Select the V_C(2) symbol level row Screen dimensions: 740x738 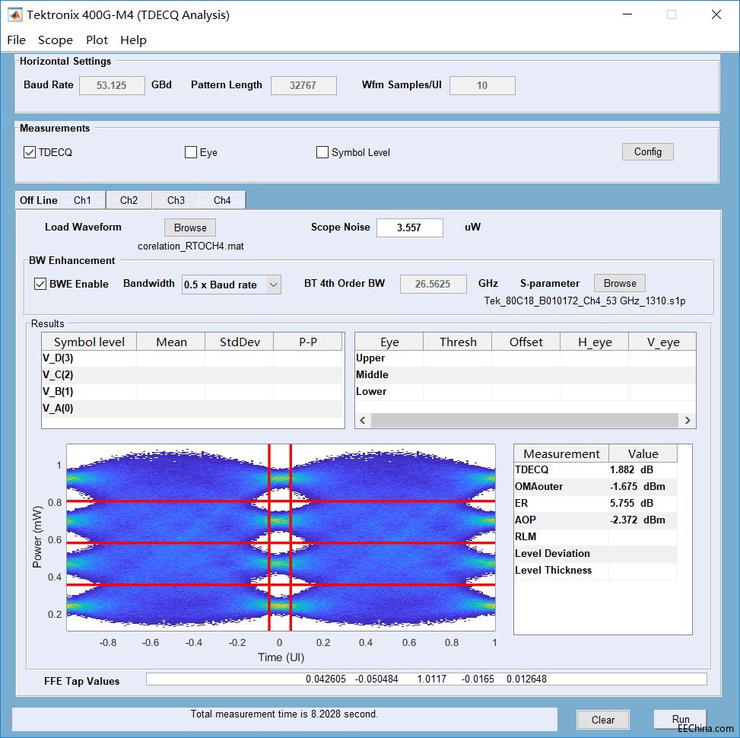[192, 375]
